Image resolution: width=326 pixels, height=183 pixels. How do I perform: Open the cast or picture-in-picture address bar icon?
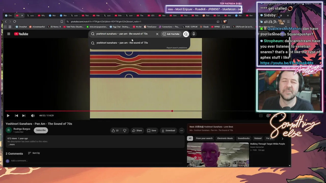(218, 22)
